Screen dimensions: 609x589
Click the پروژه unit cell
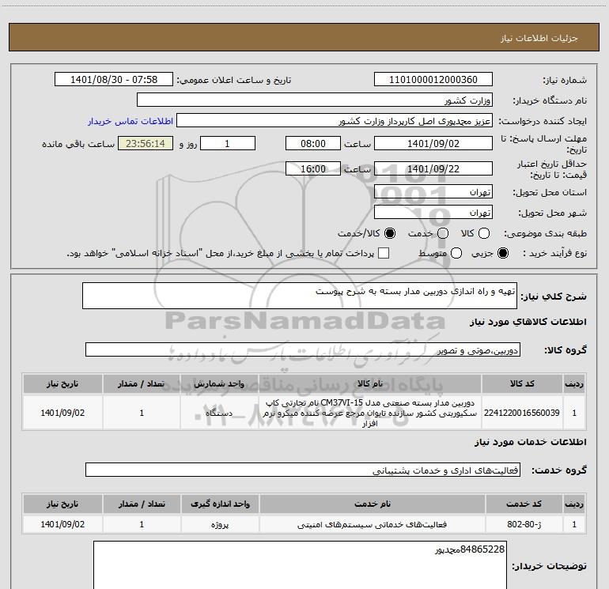(220, 524)
